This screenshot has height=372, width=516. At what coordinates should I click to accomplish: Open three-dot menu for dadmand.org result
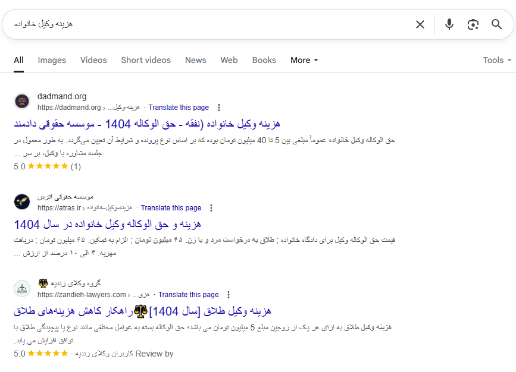(219, 108)
